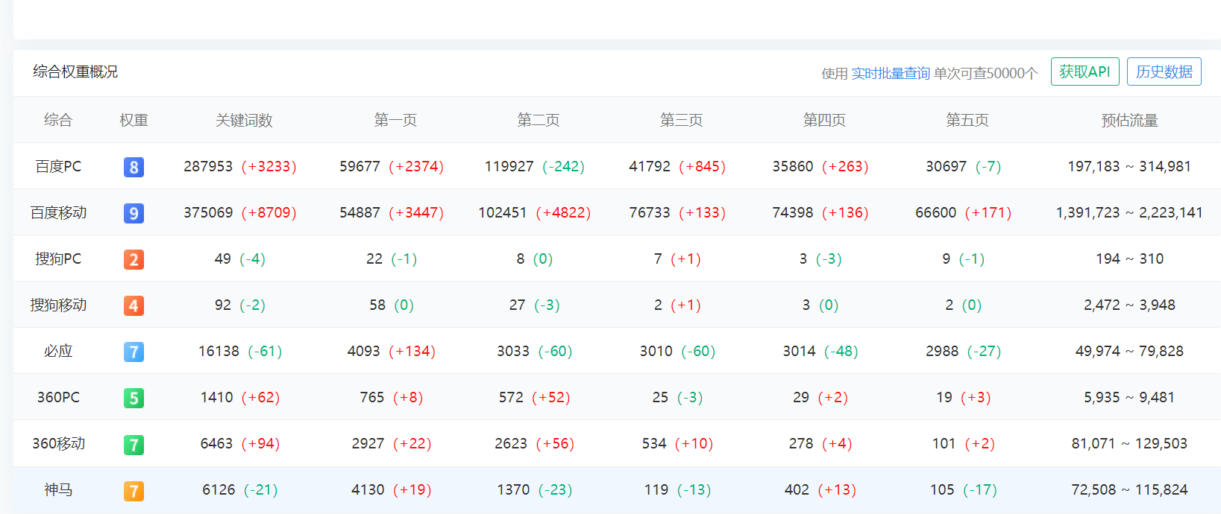Click the 搜狗移动 weight badge 4
Image resolution: width=1221 pixels, height=514 pixels.
pos(134,305)
